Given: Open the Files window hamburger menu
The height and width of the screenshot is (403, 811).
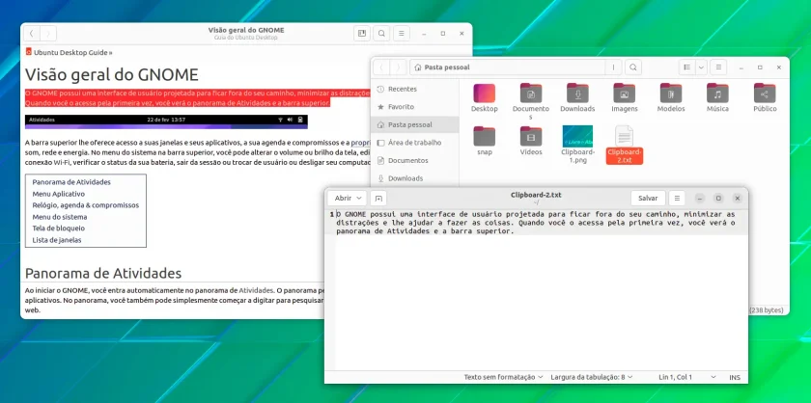Looking at the screenshot, I should 718,67.
